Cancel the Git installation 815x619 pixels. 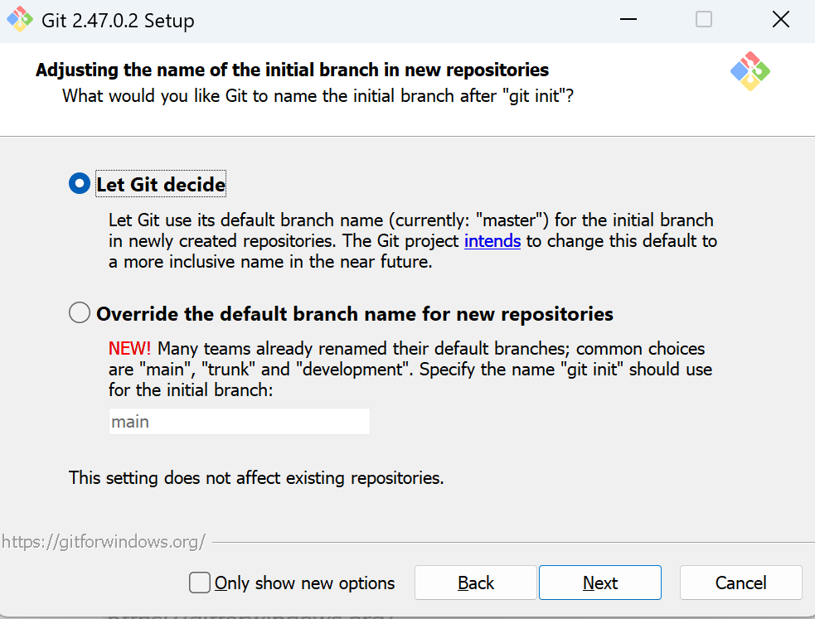(x=740, y=583)
